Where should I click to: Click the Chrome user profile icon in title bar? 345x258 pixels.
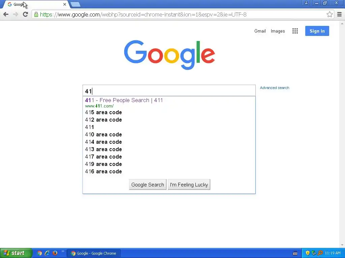coord(306,3)
